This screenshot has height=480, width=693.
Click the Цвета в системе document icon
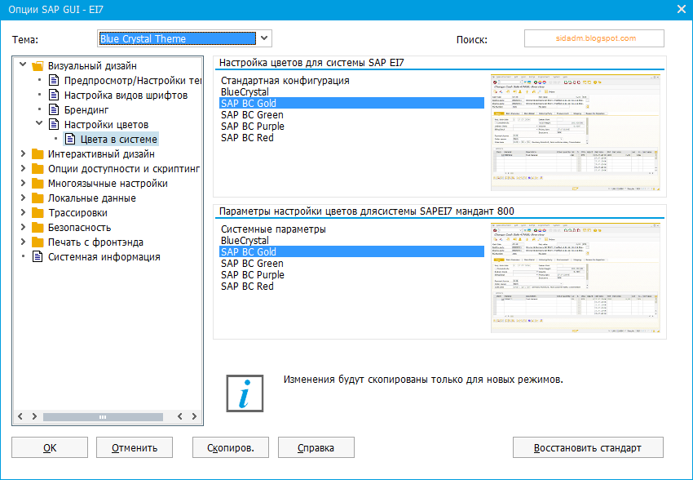[70, 139]
